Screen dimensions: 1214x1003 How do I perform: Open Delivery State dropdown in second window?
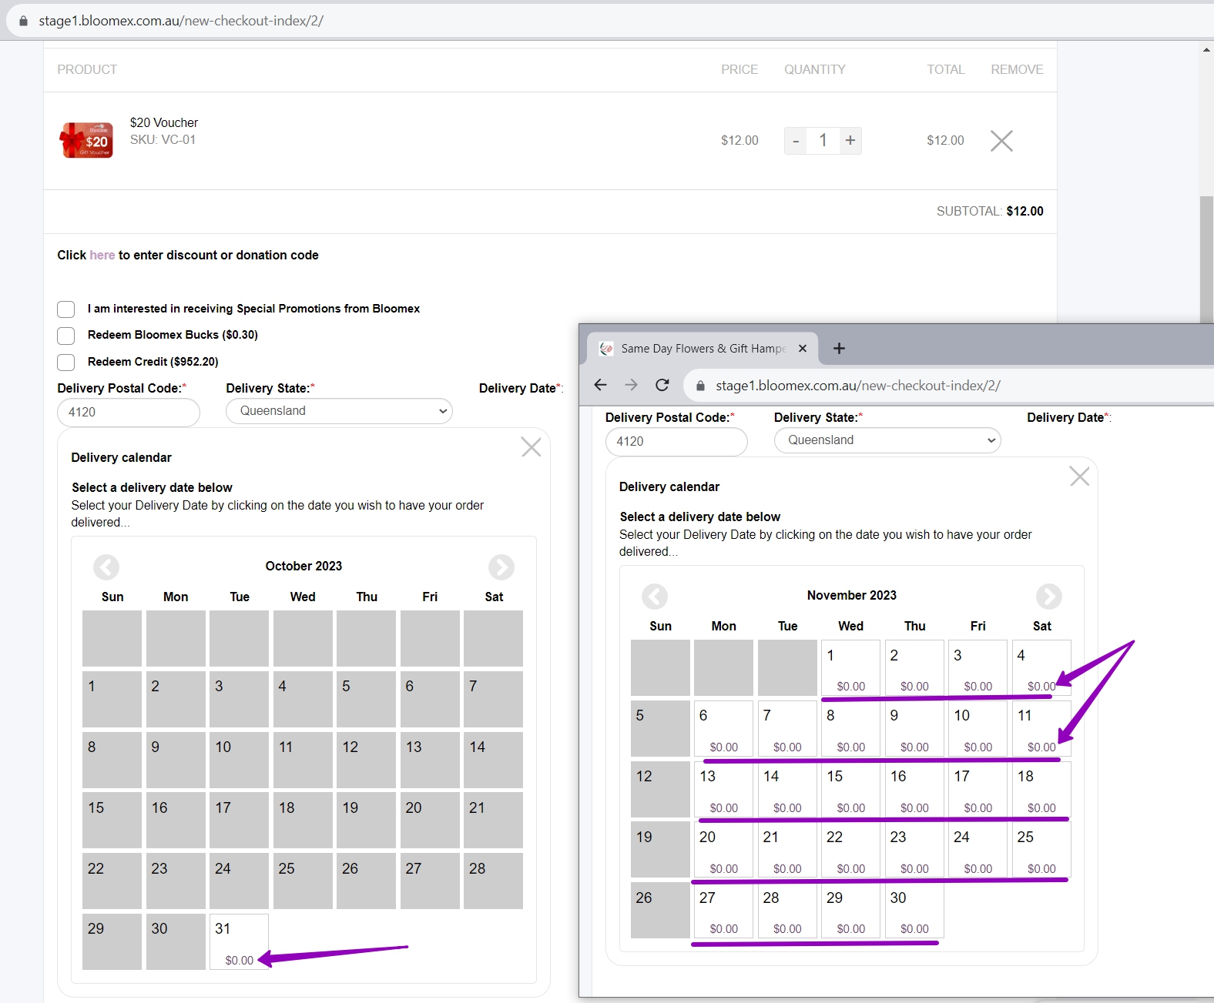[x=887, y=440]
